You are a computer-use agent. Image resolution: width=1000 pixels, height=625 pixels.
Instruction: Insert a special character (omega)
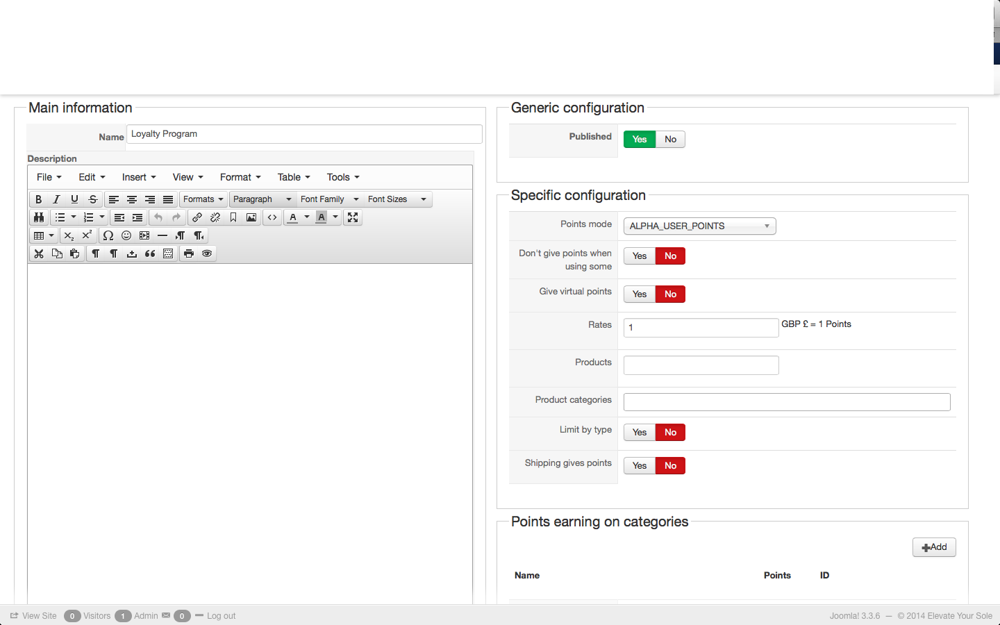108,235
